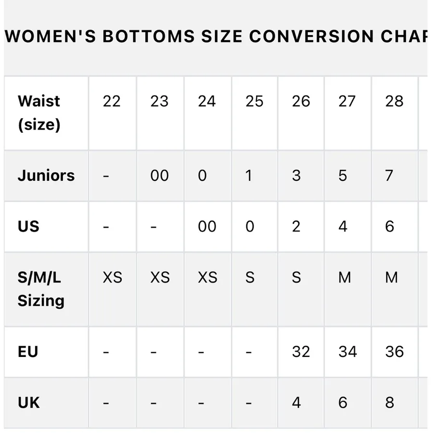Click the US row header cell
Image resolution: width=433 pixels, height=433 pixels.
pos(46,227)
